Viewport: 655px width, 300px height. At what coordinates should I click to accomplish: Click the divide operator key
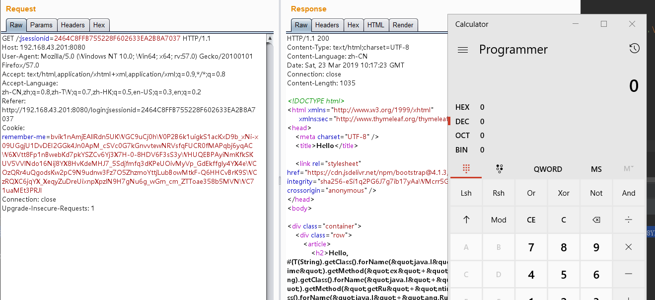pyautogui.click(x=629, y=220)
